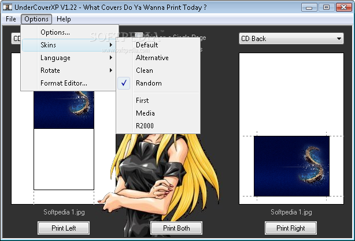This screenshot has width=355, height=241.
Task: Expand the Skins submenu
Action: point(69,45)
